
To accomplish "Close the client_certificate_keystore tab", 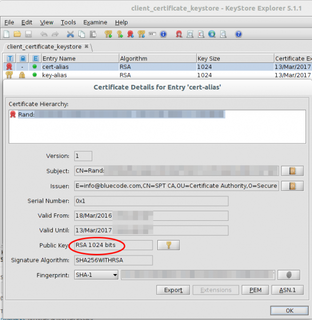I will coord(86,46).
